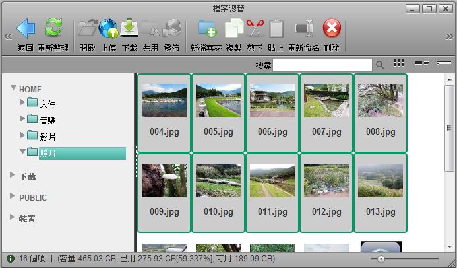This screenshot has width=457, height=268.
Task: Click the 上傳 upload globe icon
Action: pyautogui.click(x=108, y=29)
